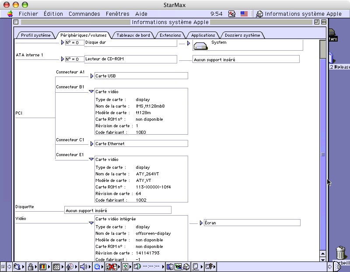Image resolution: width=350 pixels, height=272 pixels.
Task: Open the padlock security control strip module
Action: (32, 267)
